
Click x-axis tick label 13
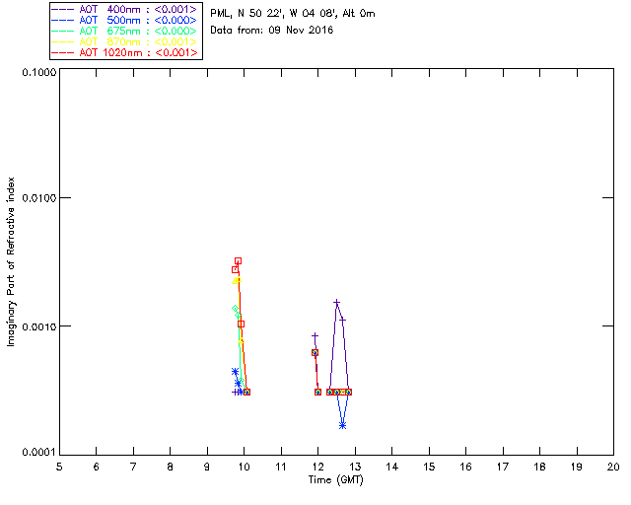[355, 468]
